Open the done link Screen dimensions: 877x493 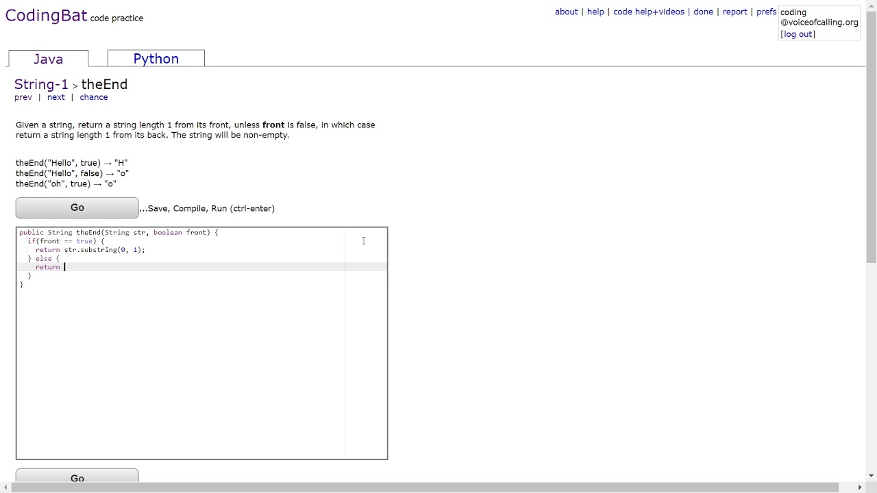coord(703,12)
